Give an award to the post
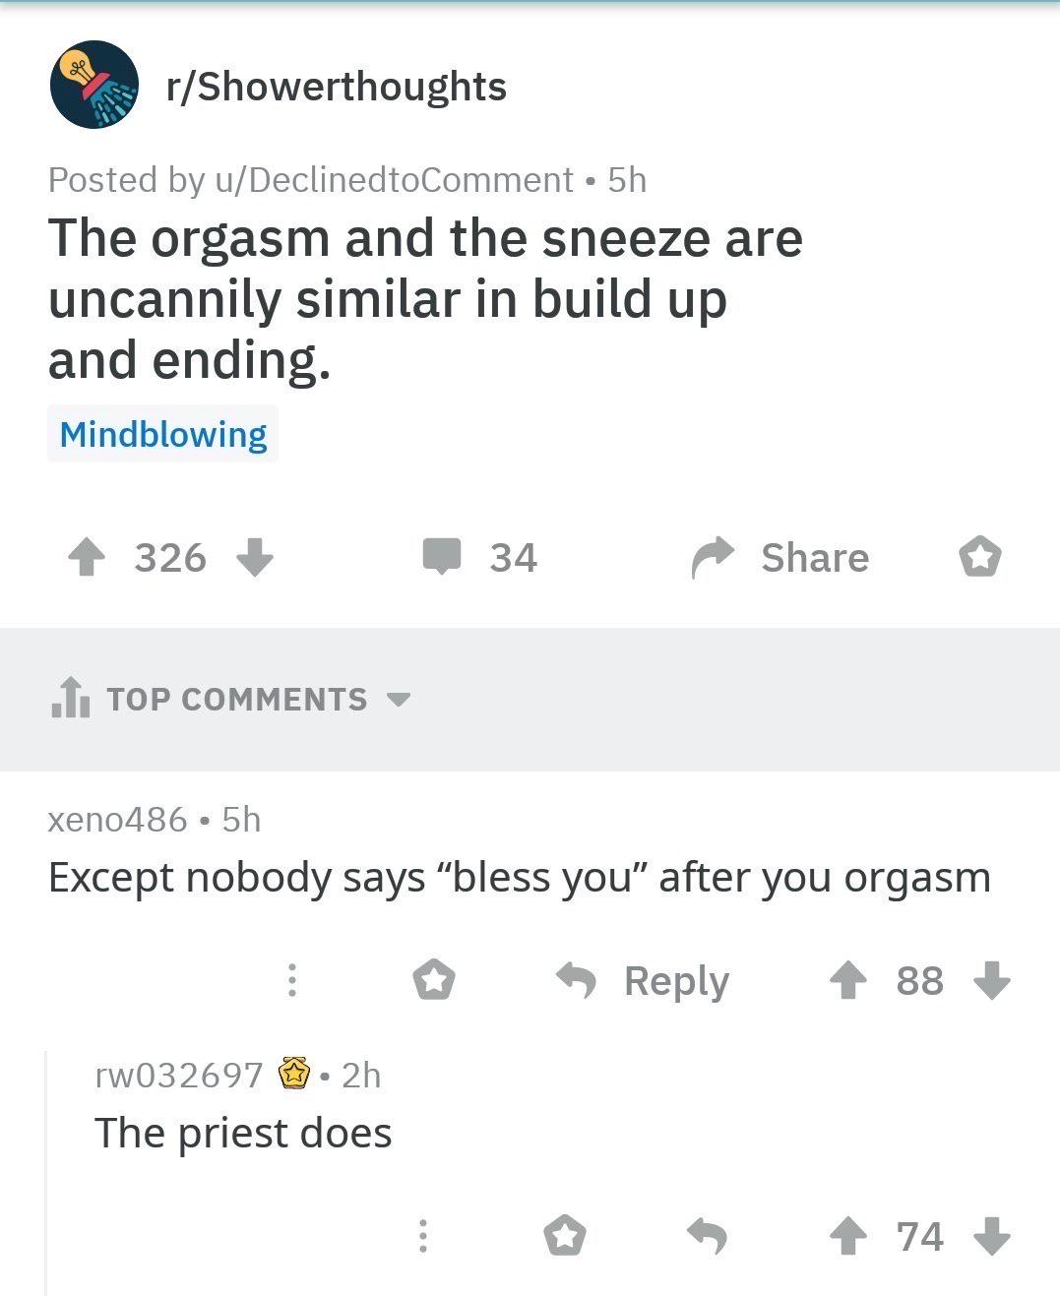1060x1296 pixels. coord(979,558)
